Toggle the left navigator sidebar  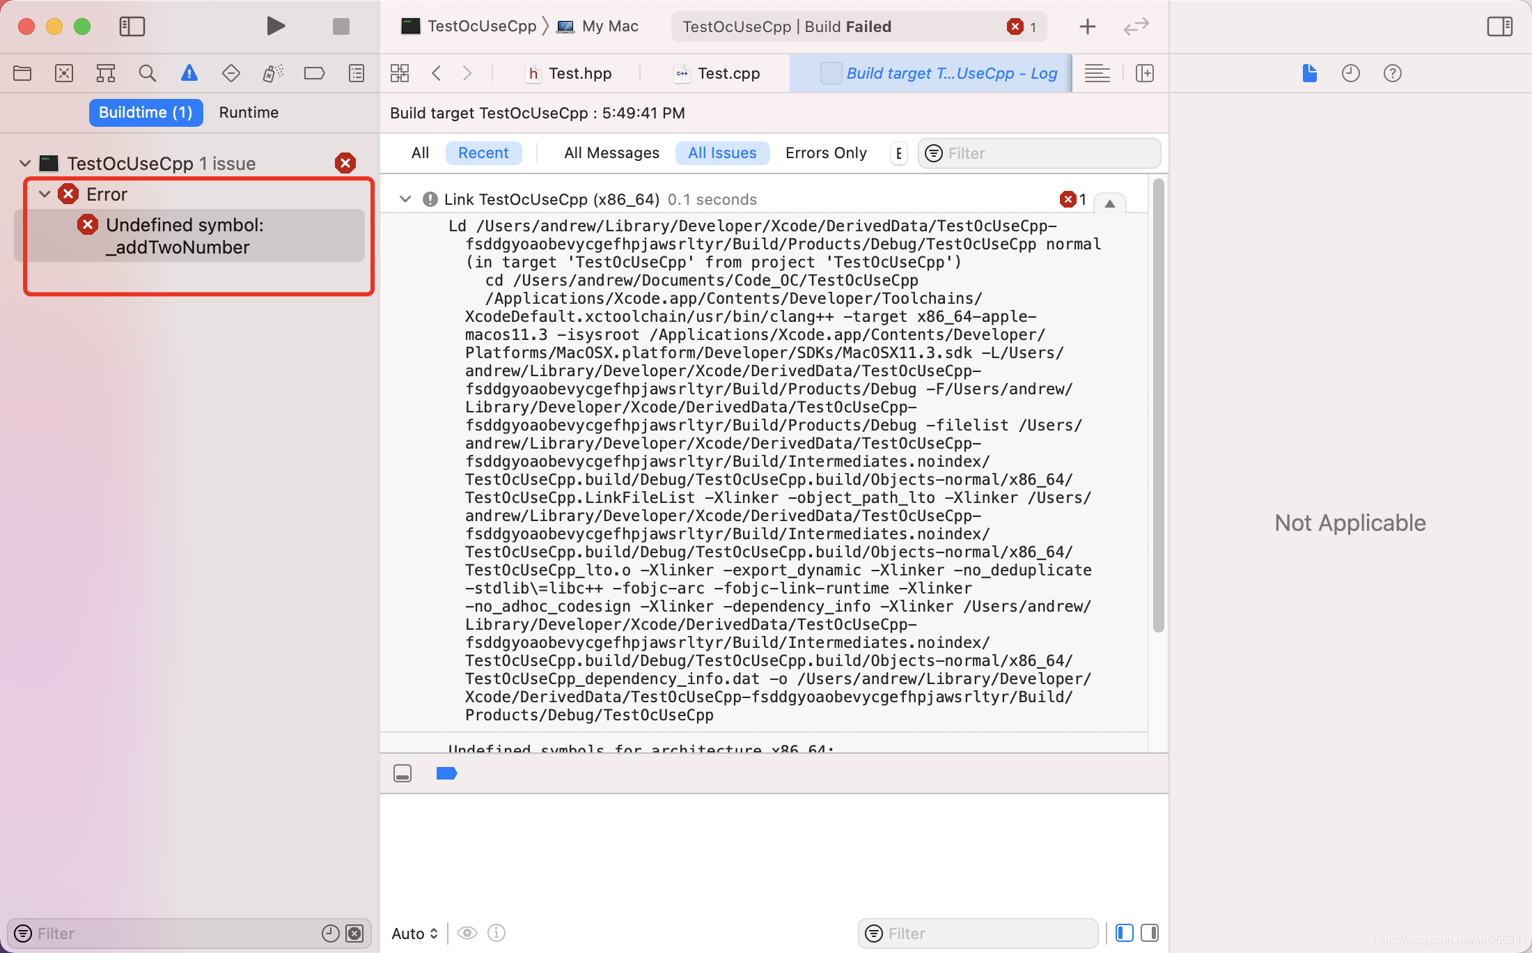[132, 26]
